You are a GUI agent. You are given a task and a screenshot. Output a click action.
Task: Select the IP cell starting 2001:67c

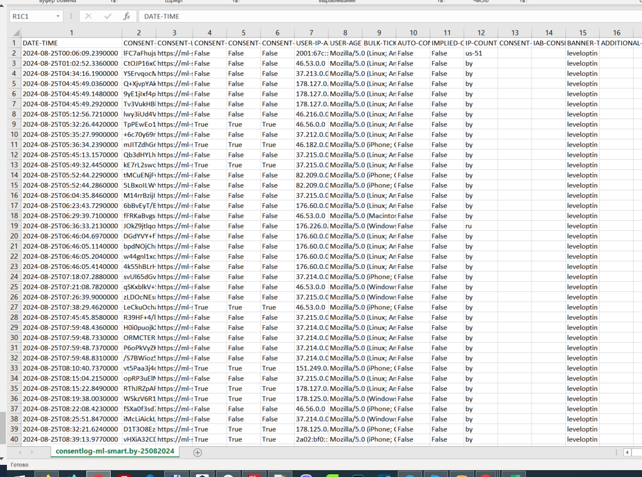(311, 53)
